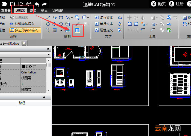Viewport: 191px width, 136px height.
Task: Click the 属性定义 button
Action: 104,30
